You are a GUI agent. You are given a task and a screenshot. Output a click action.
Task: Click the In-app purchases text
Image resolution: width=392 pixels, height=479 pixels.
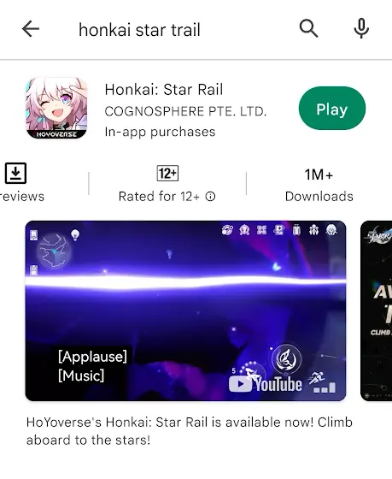click(x=160, y=132)
